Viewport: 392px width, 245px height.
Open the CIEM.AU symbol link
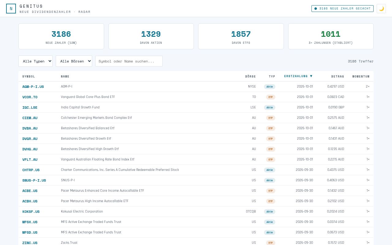[x=30, y=118]
